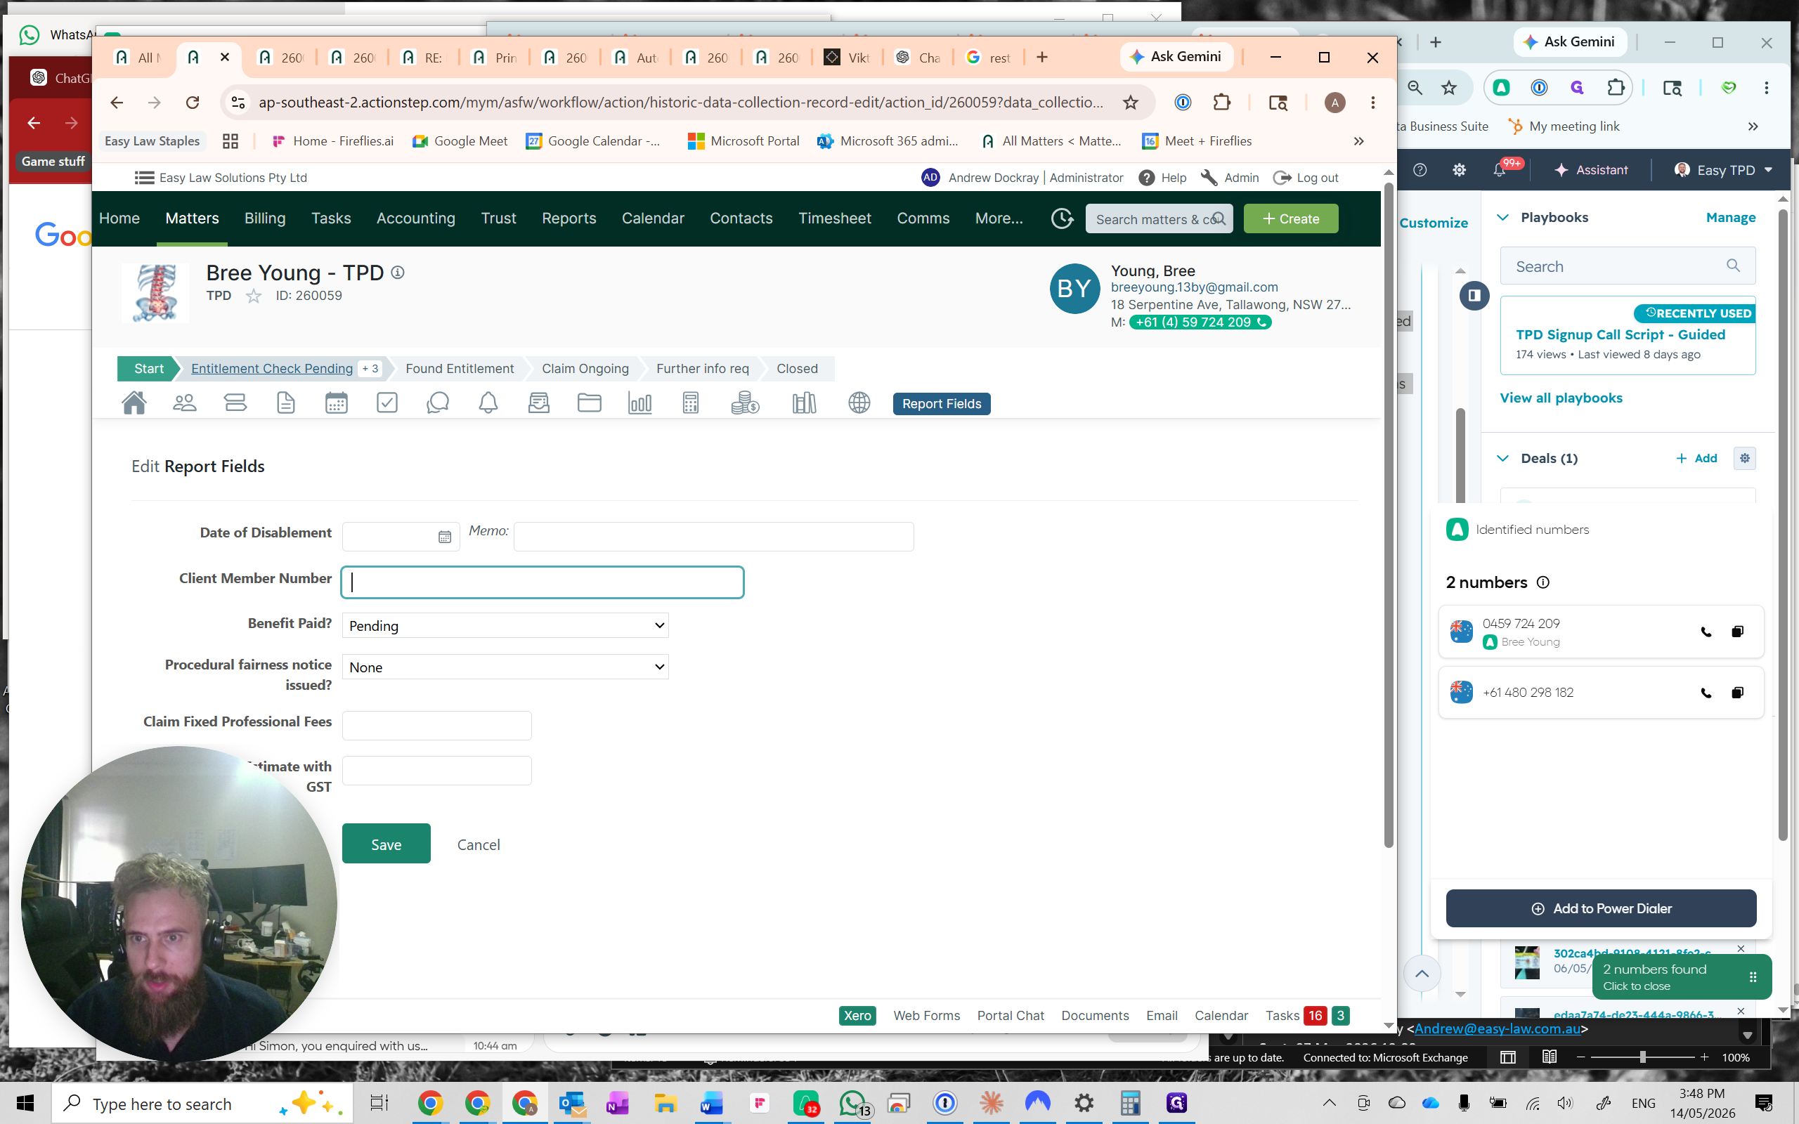The width and height of the screenshot is (1799, 1124).
Task: Collapse the Deals section
Action: [x=1502, y=458]
